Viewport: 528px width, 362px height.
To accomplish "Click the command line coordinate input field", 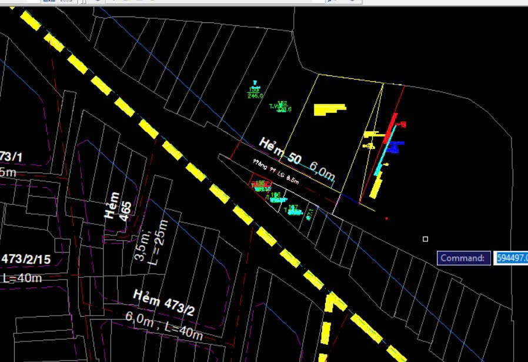I will 510,258.
